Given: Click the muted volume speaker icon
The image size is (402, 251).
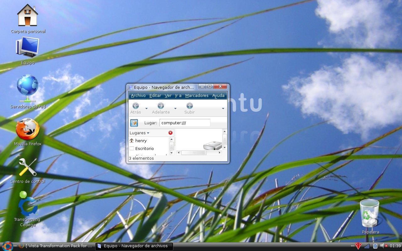Looking at the screenshot, I should click(383, 246).
